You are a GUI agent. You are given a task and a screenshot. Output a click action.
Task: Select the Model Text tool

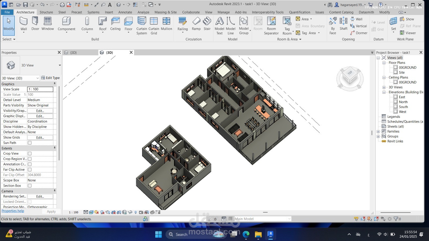coord(219,26)
